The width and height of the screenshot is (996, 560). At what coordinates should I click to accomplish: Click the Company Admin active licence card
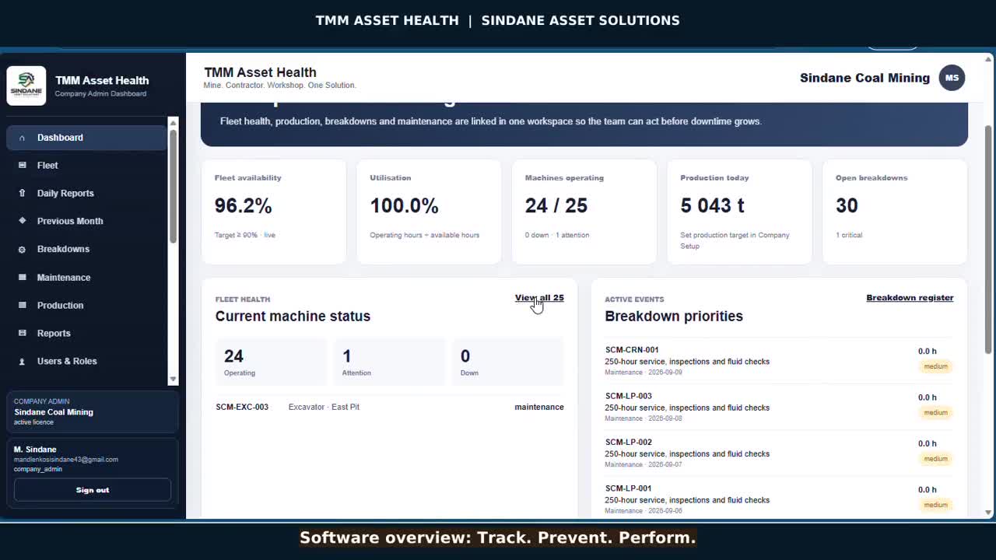tap(93, 412)
